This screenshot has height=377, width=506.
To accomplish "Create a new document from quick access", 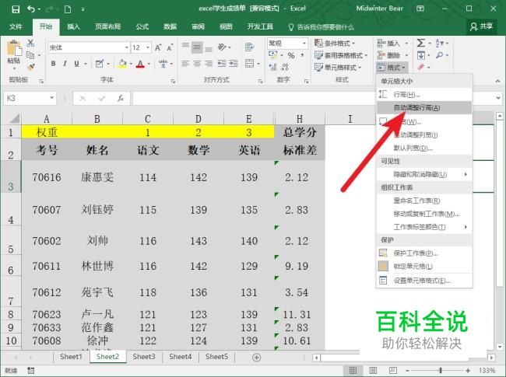I will click(x=68, y=9).
